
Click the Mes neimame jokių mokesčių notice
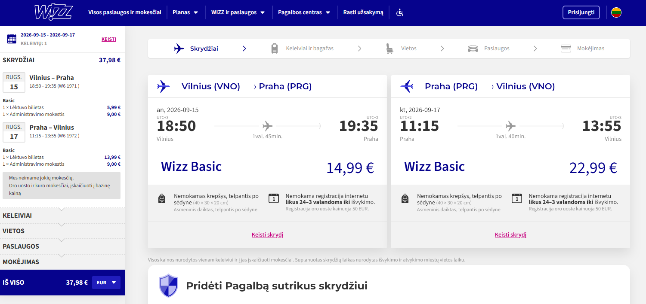pyautogui.click(x=62, y=185)
